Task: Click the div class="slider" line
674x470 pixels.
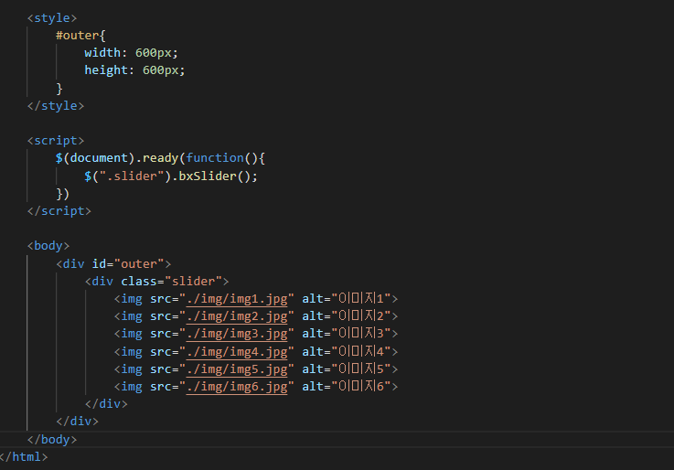Action: point(157,282)
